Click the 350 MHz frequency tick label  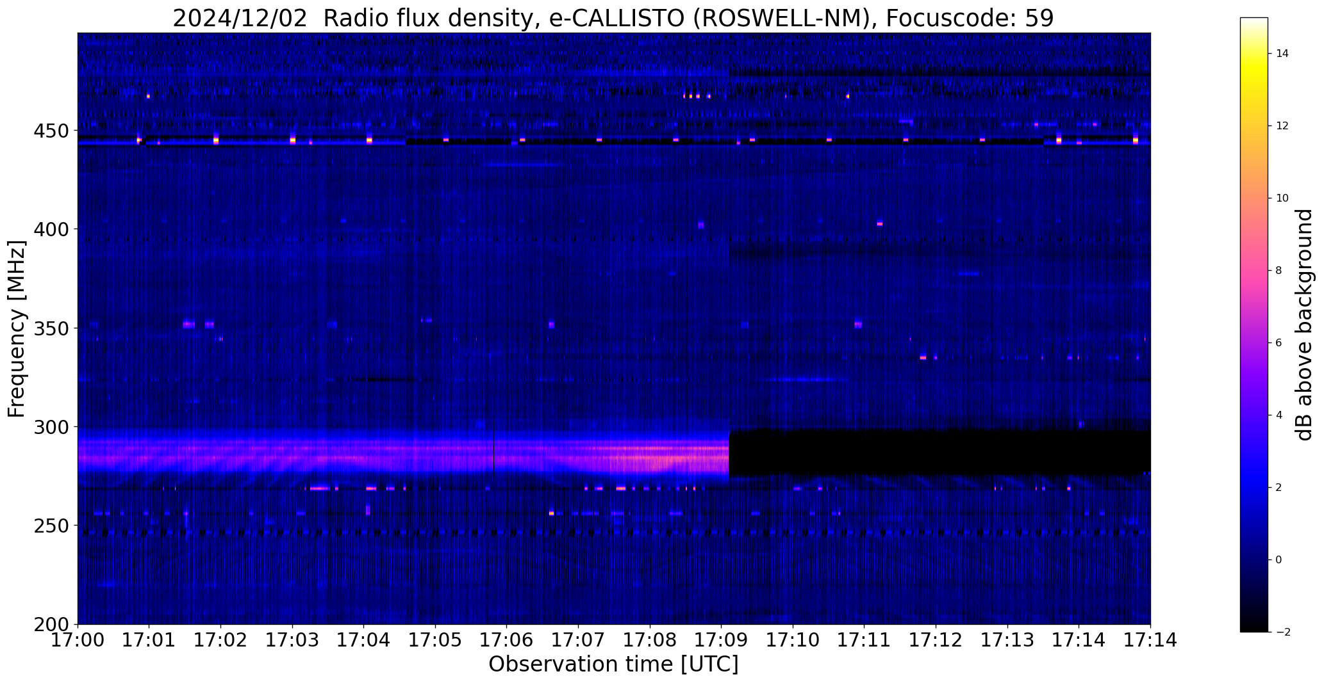pyautogui.click(x=50, y=328)
